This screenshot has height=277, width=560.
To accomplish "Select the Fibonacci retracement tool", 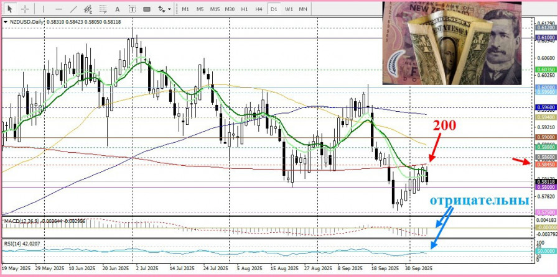I will coord(103,9).
